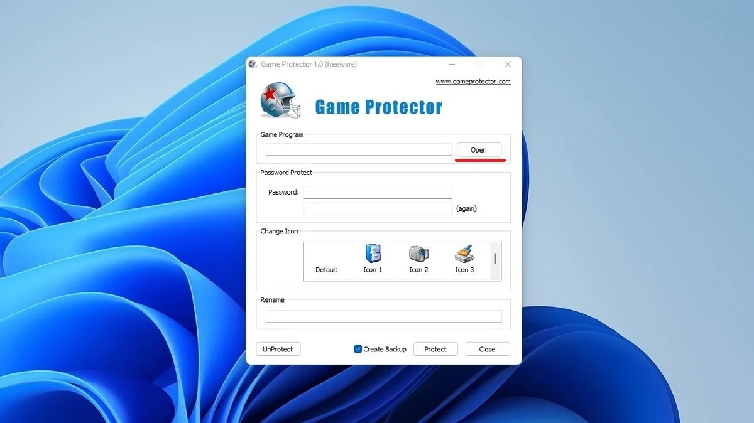Visit the www.gameprotector.com link

(473, 82)
